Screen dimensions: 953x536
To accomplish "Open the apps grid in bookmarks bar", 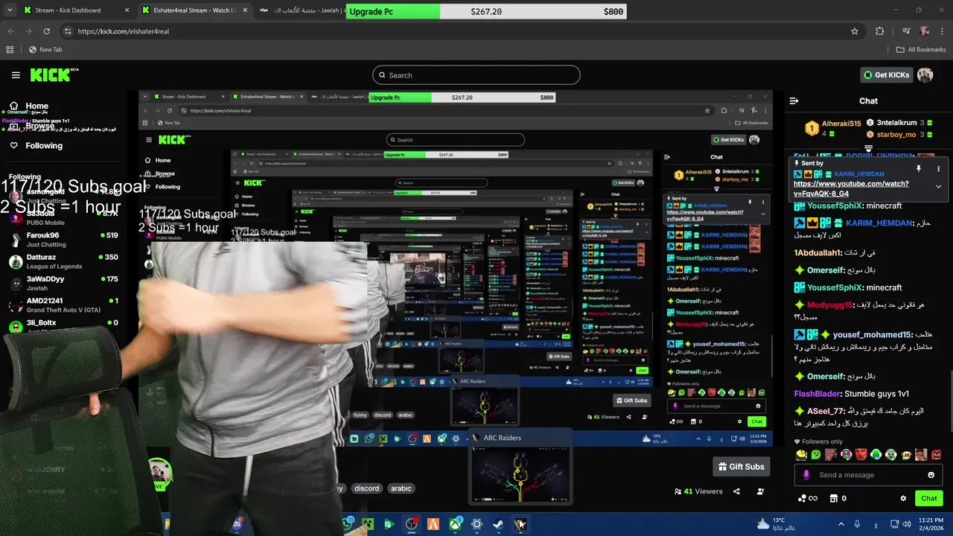I will pos(10,50).
